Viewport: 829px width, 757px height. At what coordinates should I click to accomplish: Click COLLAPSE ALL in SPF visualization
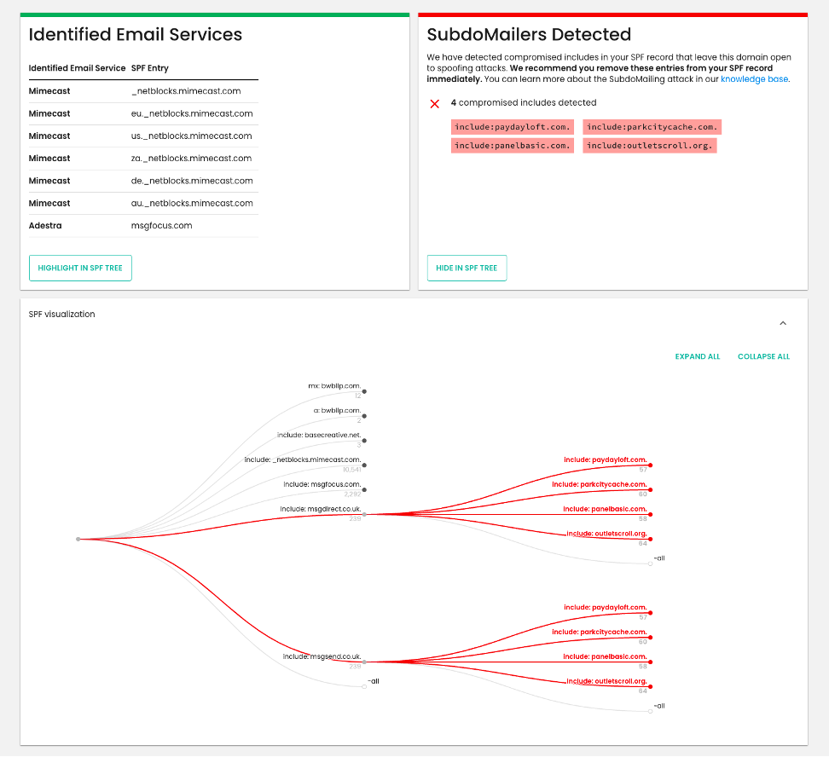(x=763, y=356)
